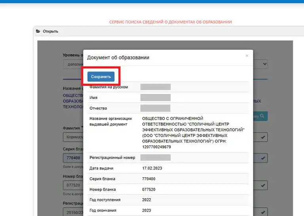Click the Номер бланка value 077520 in dialog
The width and height of the screenshot is (304, 216).
149,190
